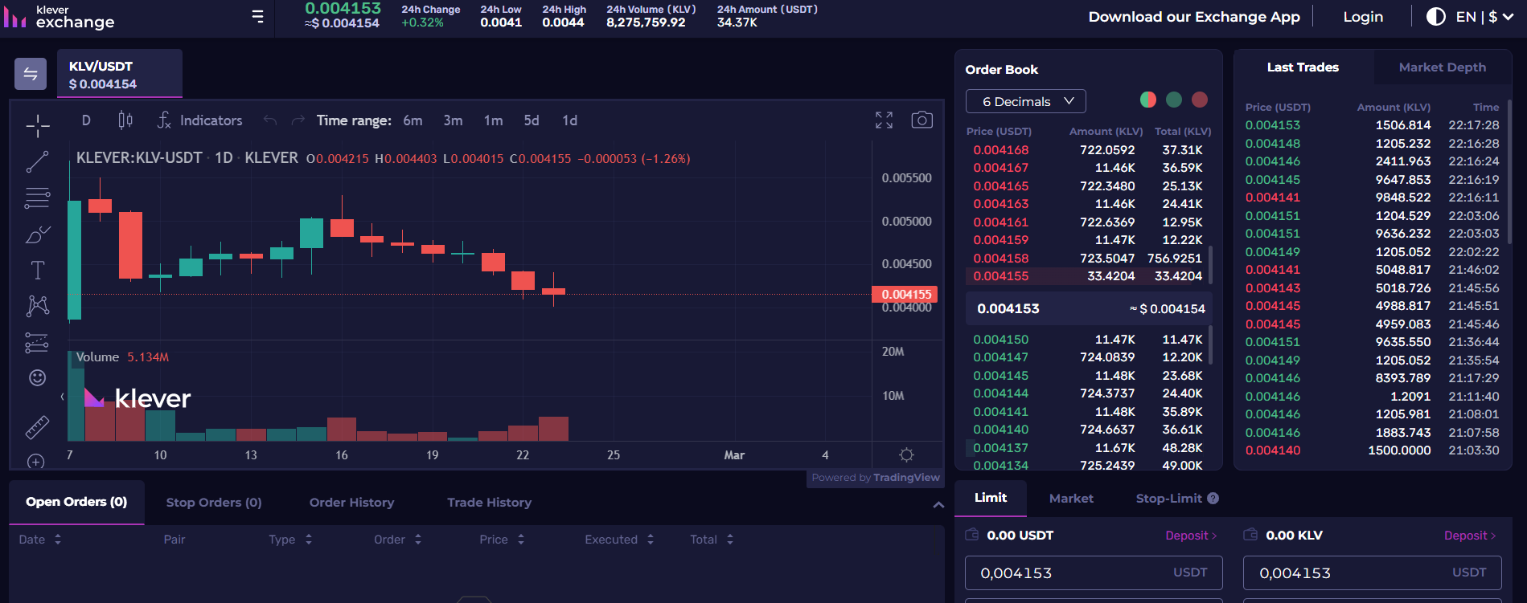Set time range to 1m
This screenshot has height=603, width=1527.
coord(493,120)
